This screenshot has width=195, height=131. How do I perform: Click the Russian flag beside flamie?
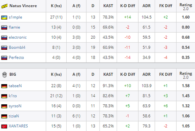tap(4, 27)
